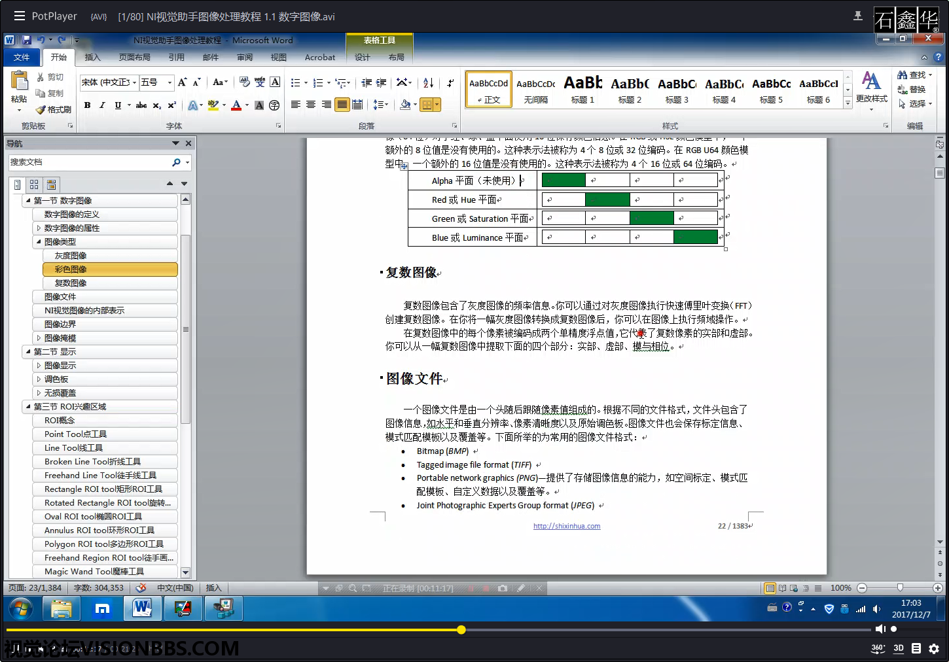The height and width of the screenshot is (662, 949).
Task: Switch navigation pane to page thumbnails view
Action: (x=34, y=184)
